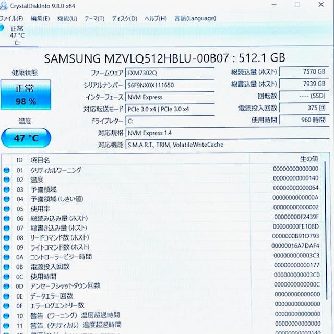Image resolution: width=334 pixels, height=334 pixels.
Task: Click the blue status dot for ID 11 クリティカル温度超過時間
Action: (x=7, y=326)
